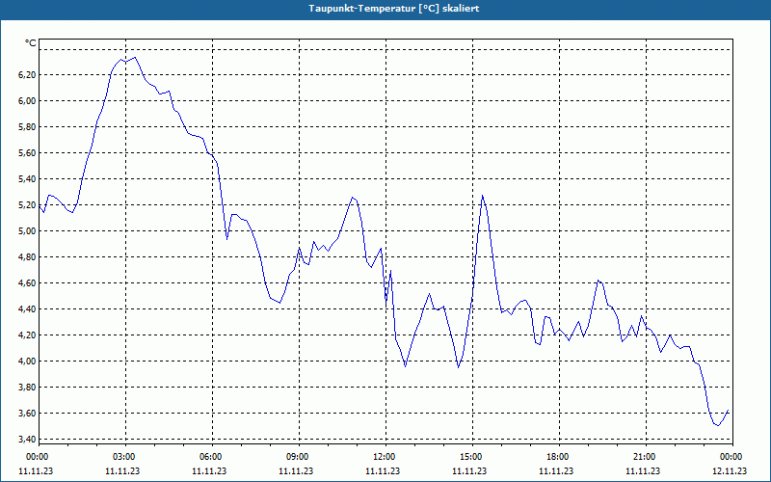Image resolution: width=771 pixels, height=482 pixels.
Task: Click the 3,40 y-axis label
Action: [27, 440]
